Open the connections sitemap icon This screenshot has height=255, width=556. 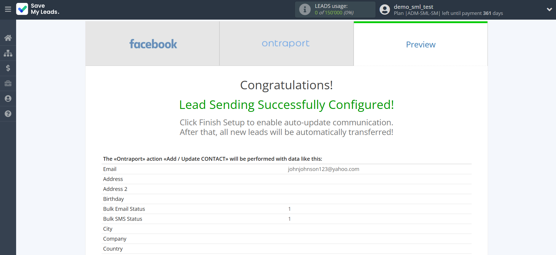pyautogui.click(x=8, y=53)
